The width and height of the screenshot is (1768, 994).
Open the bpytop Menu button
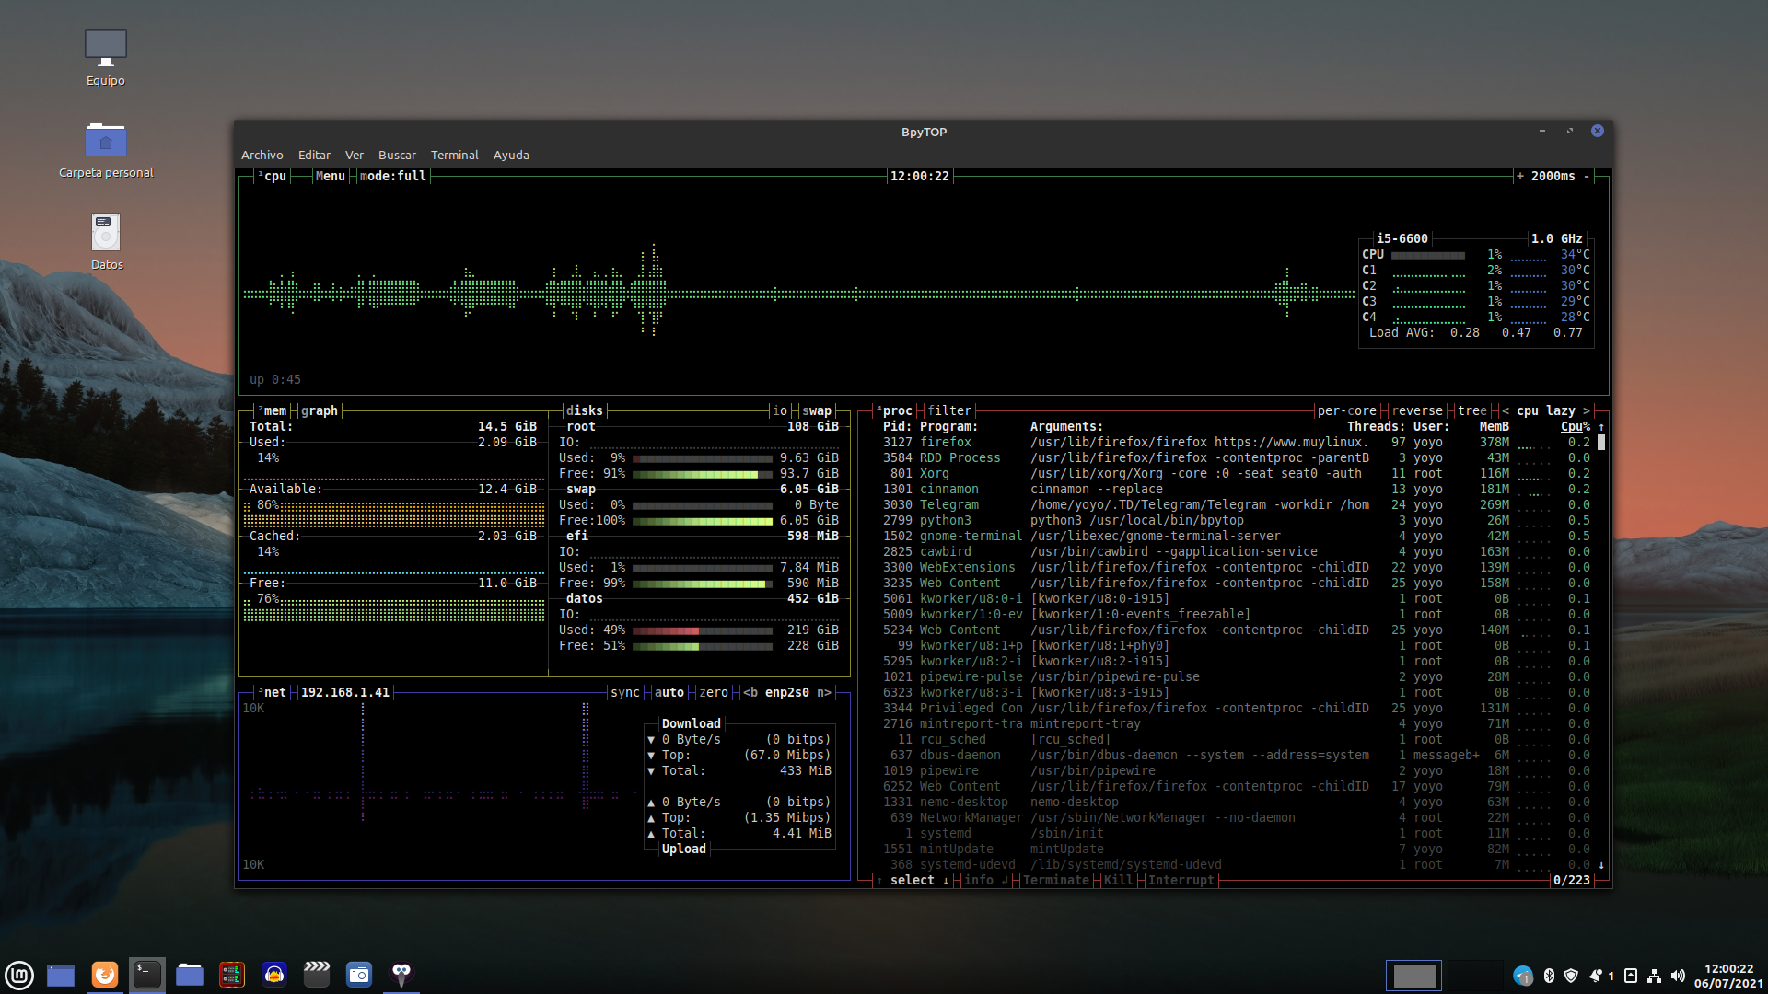click(330, 176)
